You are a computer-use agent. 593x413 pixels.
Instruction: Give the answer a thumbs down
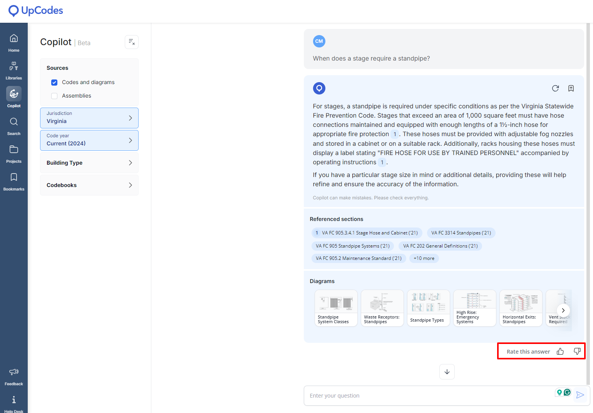click(577, 351)
